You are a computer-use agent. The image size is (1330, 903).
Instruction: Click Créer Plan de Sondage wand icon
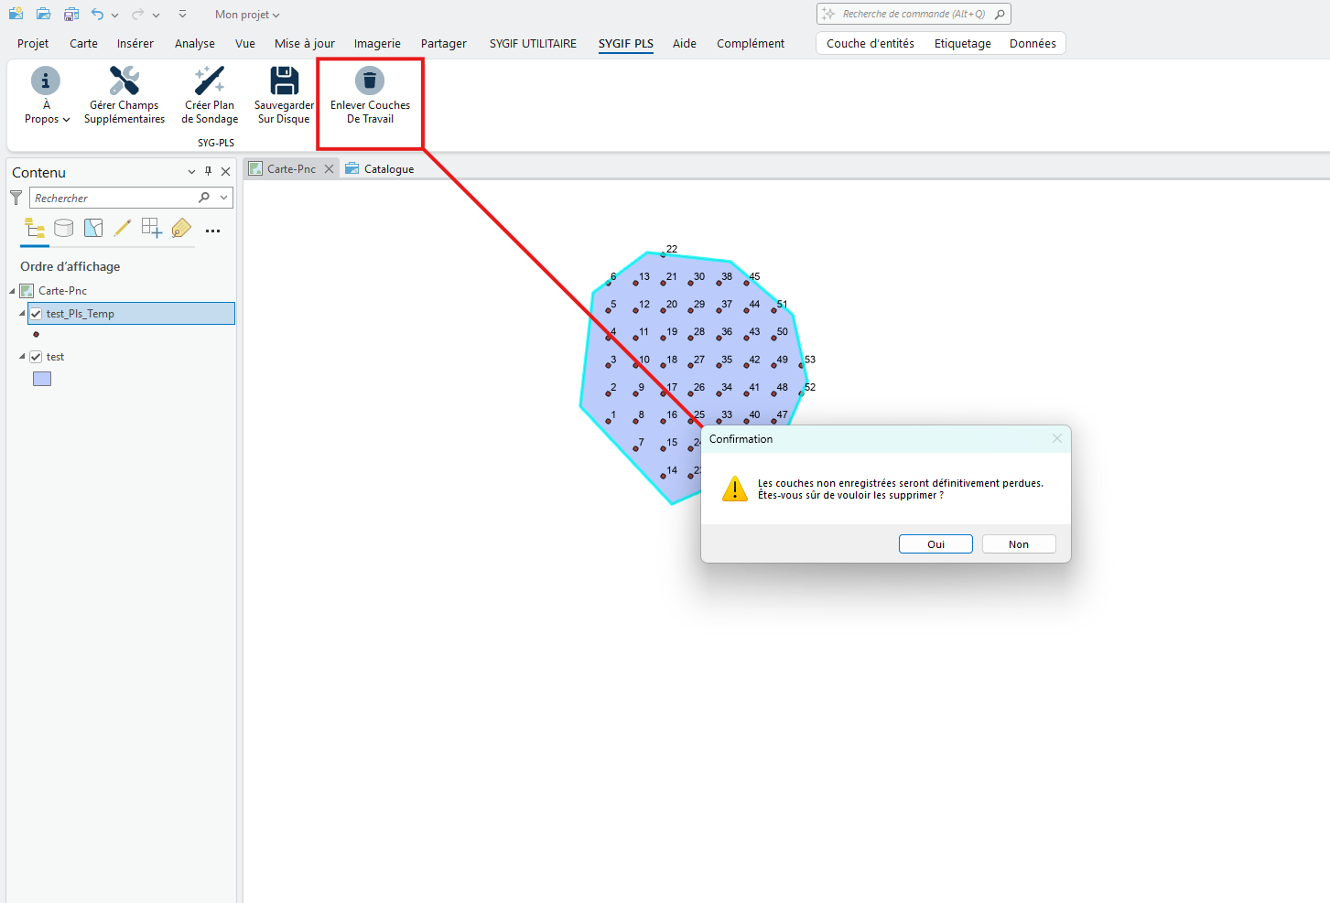(210, 81)
